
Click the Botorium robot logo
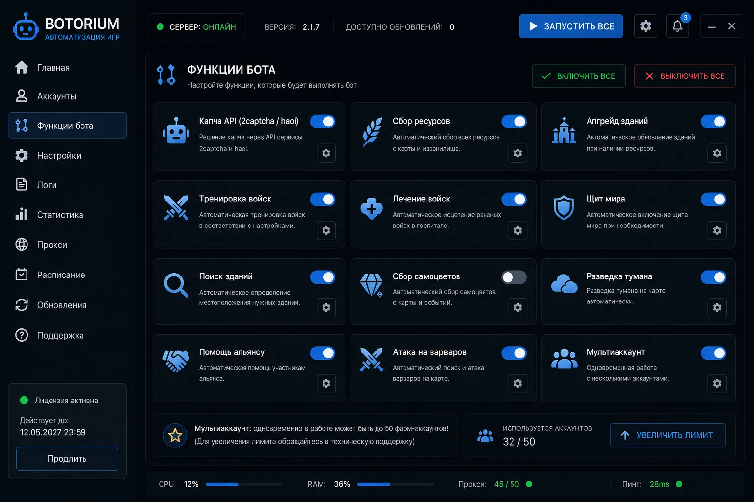coord(26,27)
